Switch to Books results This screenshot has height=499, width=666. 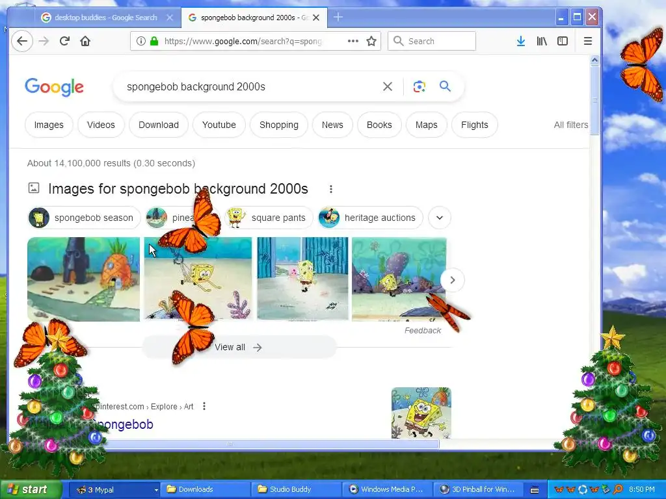(379, 125)
